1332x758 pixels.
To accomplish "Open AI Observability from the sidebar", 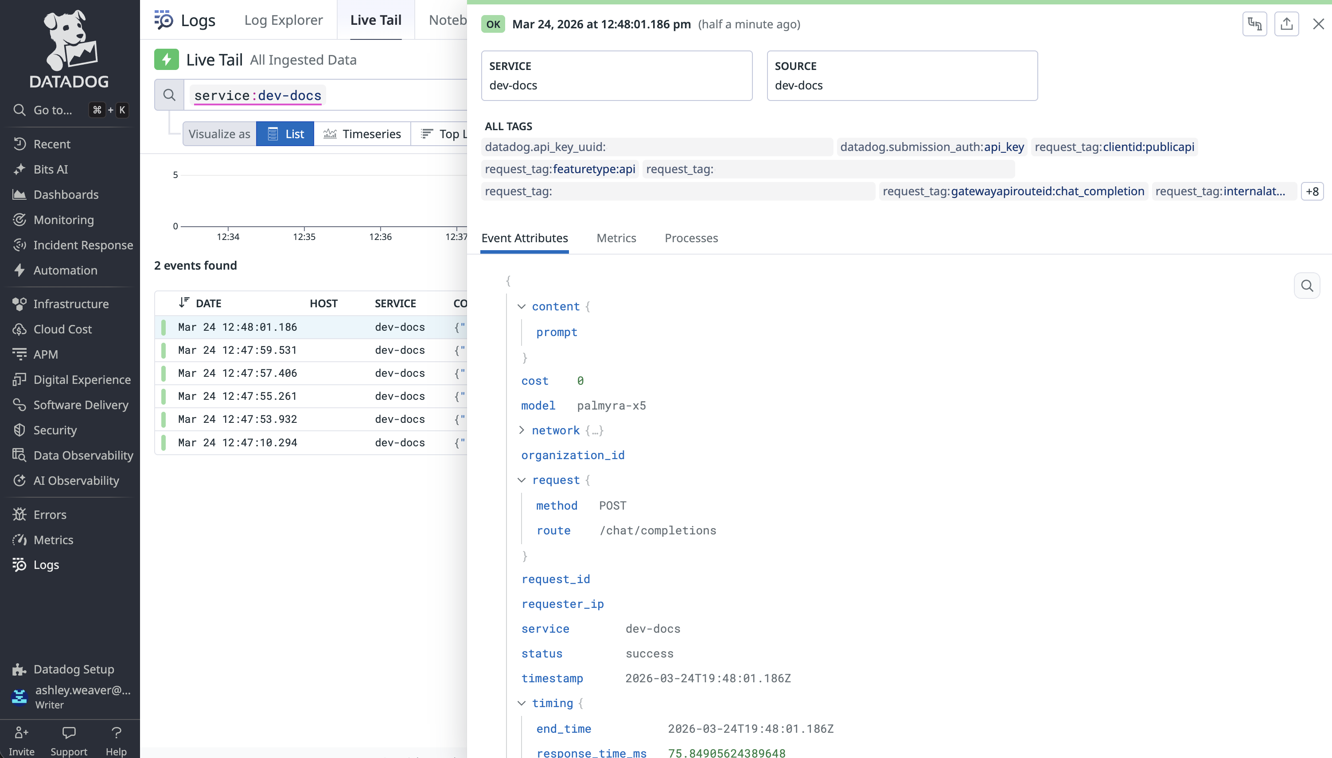I will tap(76, 480).
